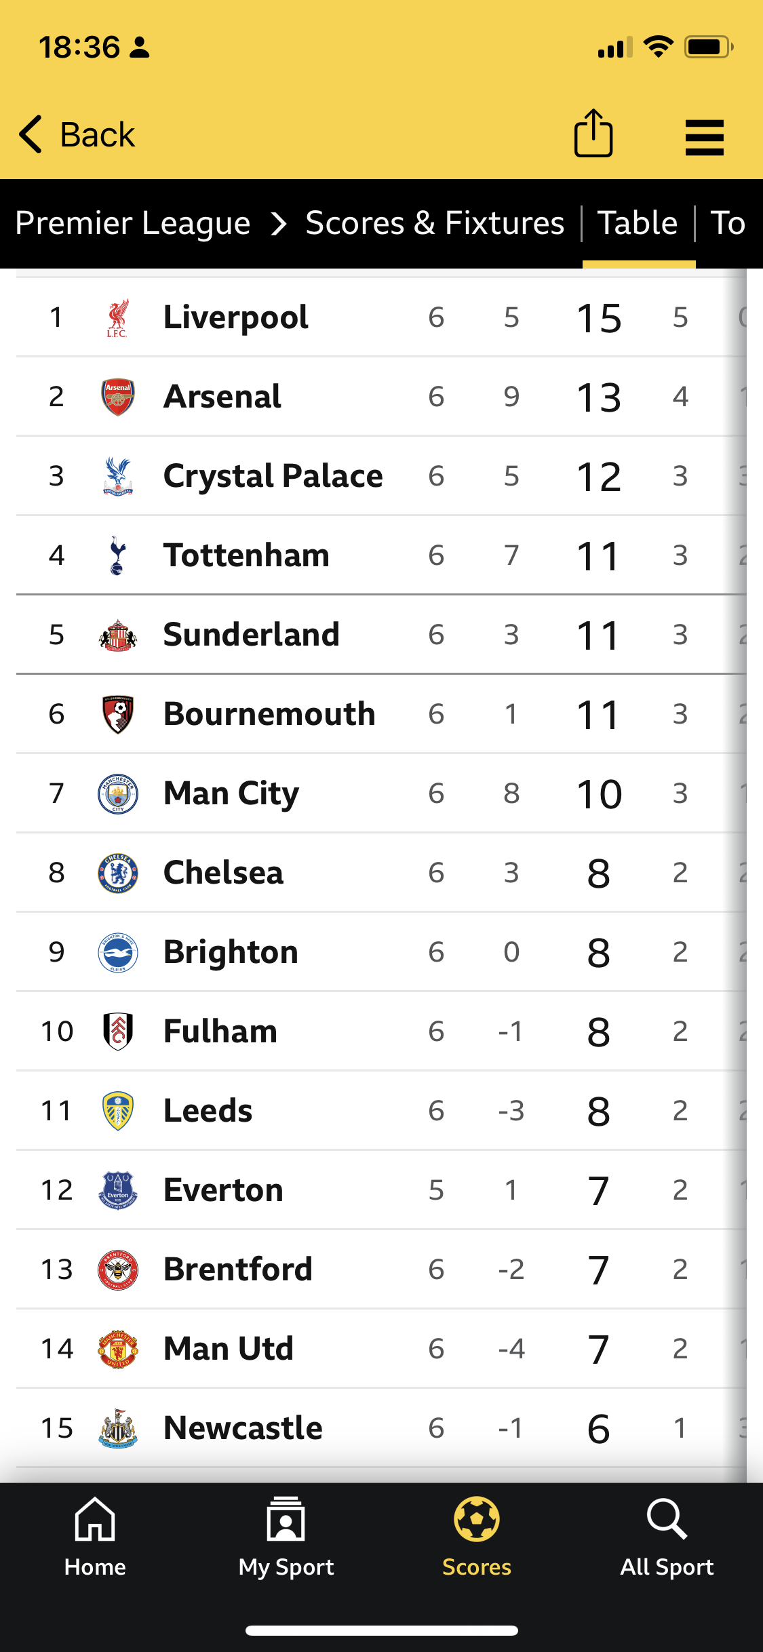Select the Tottenham row name
The image size is (763, 1652).
[x=246, y=555]
